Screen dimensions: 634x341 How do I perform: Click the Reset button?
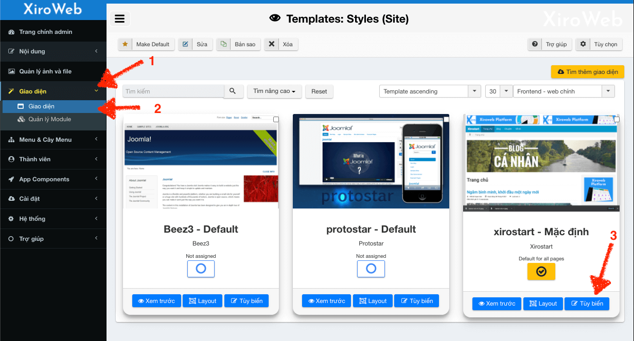coord(319,91)
